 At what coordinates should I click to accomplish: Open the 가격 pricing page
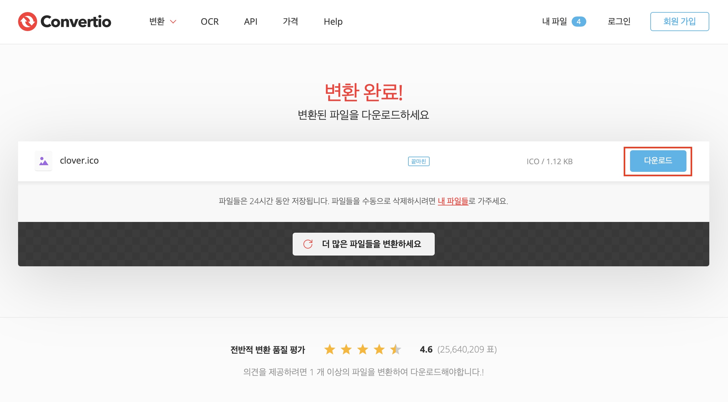(290, 22)
